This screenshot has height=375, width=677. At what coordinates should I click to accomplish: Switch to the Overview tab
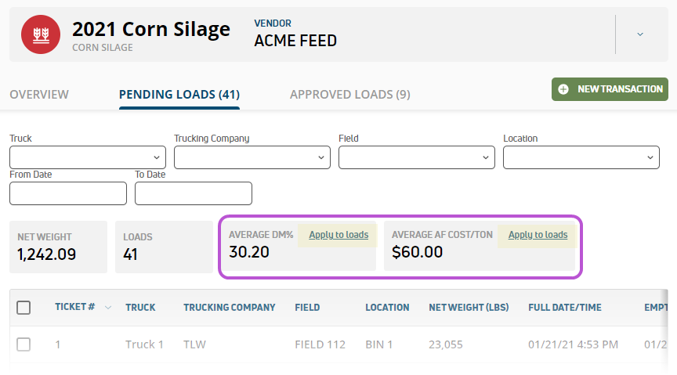(39, 95)
